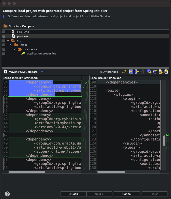Click line 43 org.mybatis groupId text
Viewport: 171px width, 199px height.
[58, 119]
